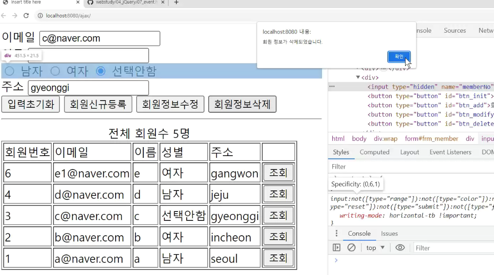Click the empty name input field
The height and width of the screenshot is (275, 494).
click(x=88, y=55)
